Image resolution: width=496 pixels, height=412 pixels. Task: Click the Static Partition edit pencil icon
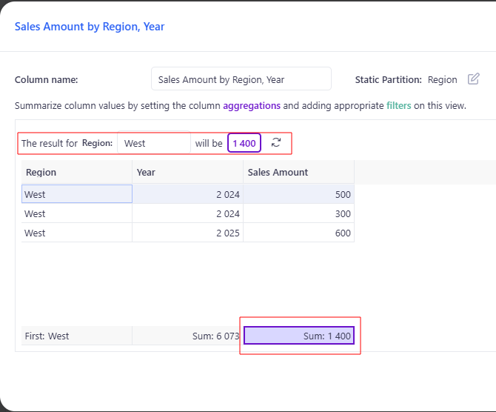point(474,79)
